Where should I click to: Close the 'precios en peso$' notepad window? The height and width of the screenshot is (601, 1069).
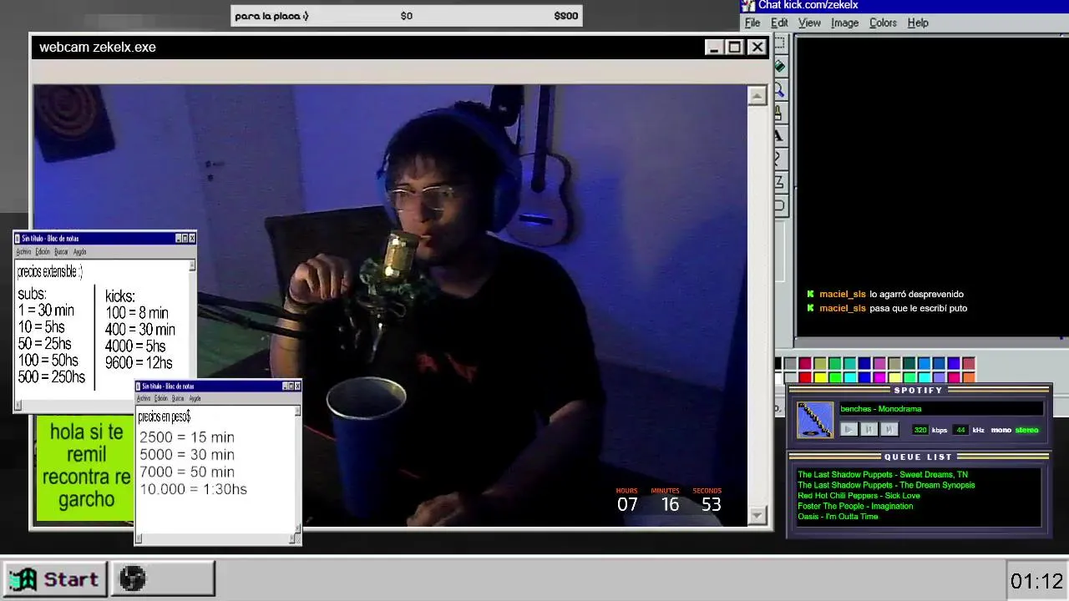click(x=296, y=386)
